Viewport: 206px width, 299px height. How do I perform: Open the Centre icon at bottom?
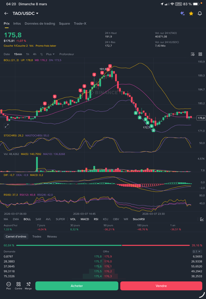click(19, 286)
